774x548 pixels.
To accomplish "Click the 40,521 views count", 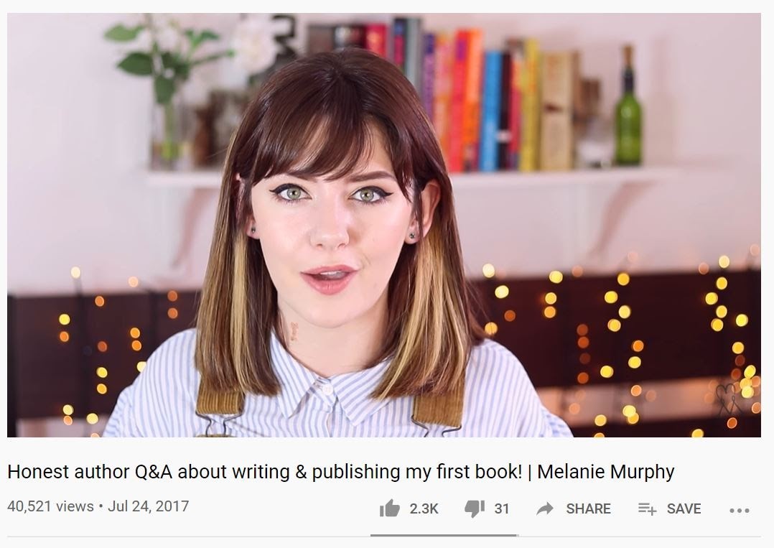I will (x=50, y=506).
